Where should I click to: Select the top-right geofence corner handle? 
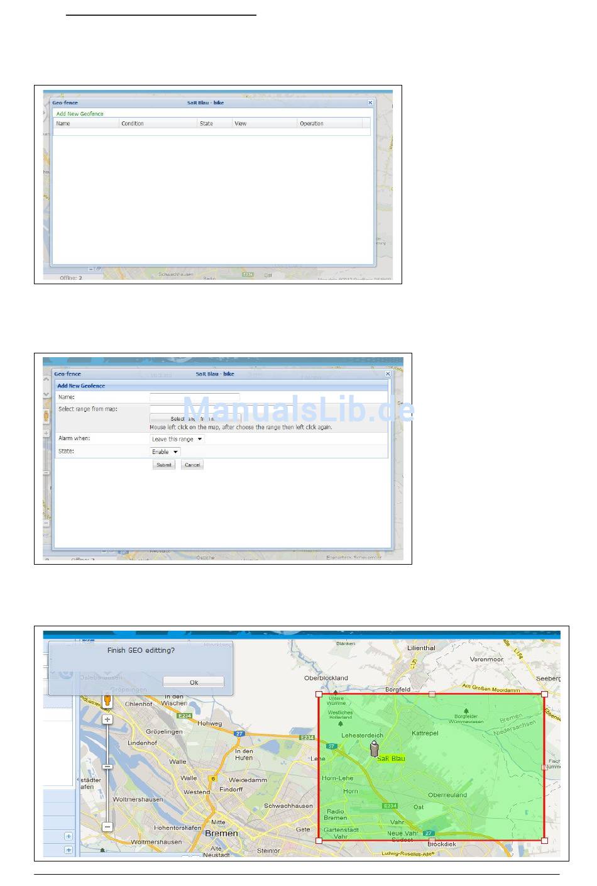point(544,694)
